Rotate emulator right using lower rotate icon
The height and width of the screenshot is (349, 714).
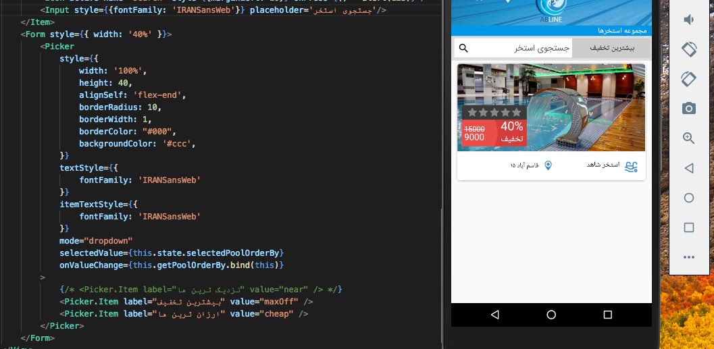[689, 79]
